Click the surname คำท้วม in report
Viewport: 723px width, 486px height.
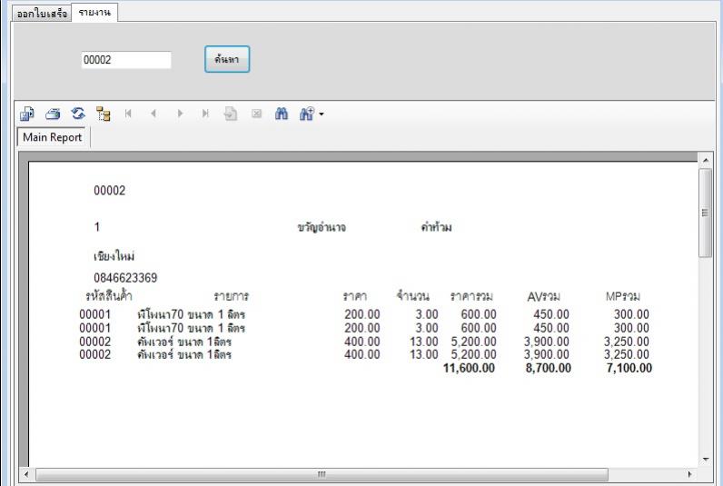436,227
